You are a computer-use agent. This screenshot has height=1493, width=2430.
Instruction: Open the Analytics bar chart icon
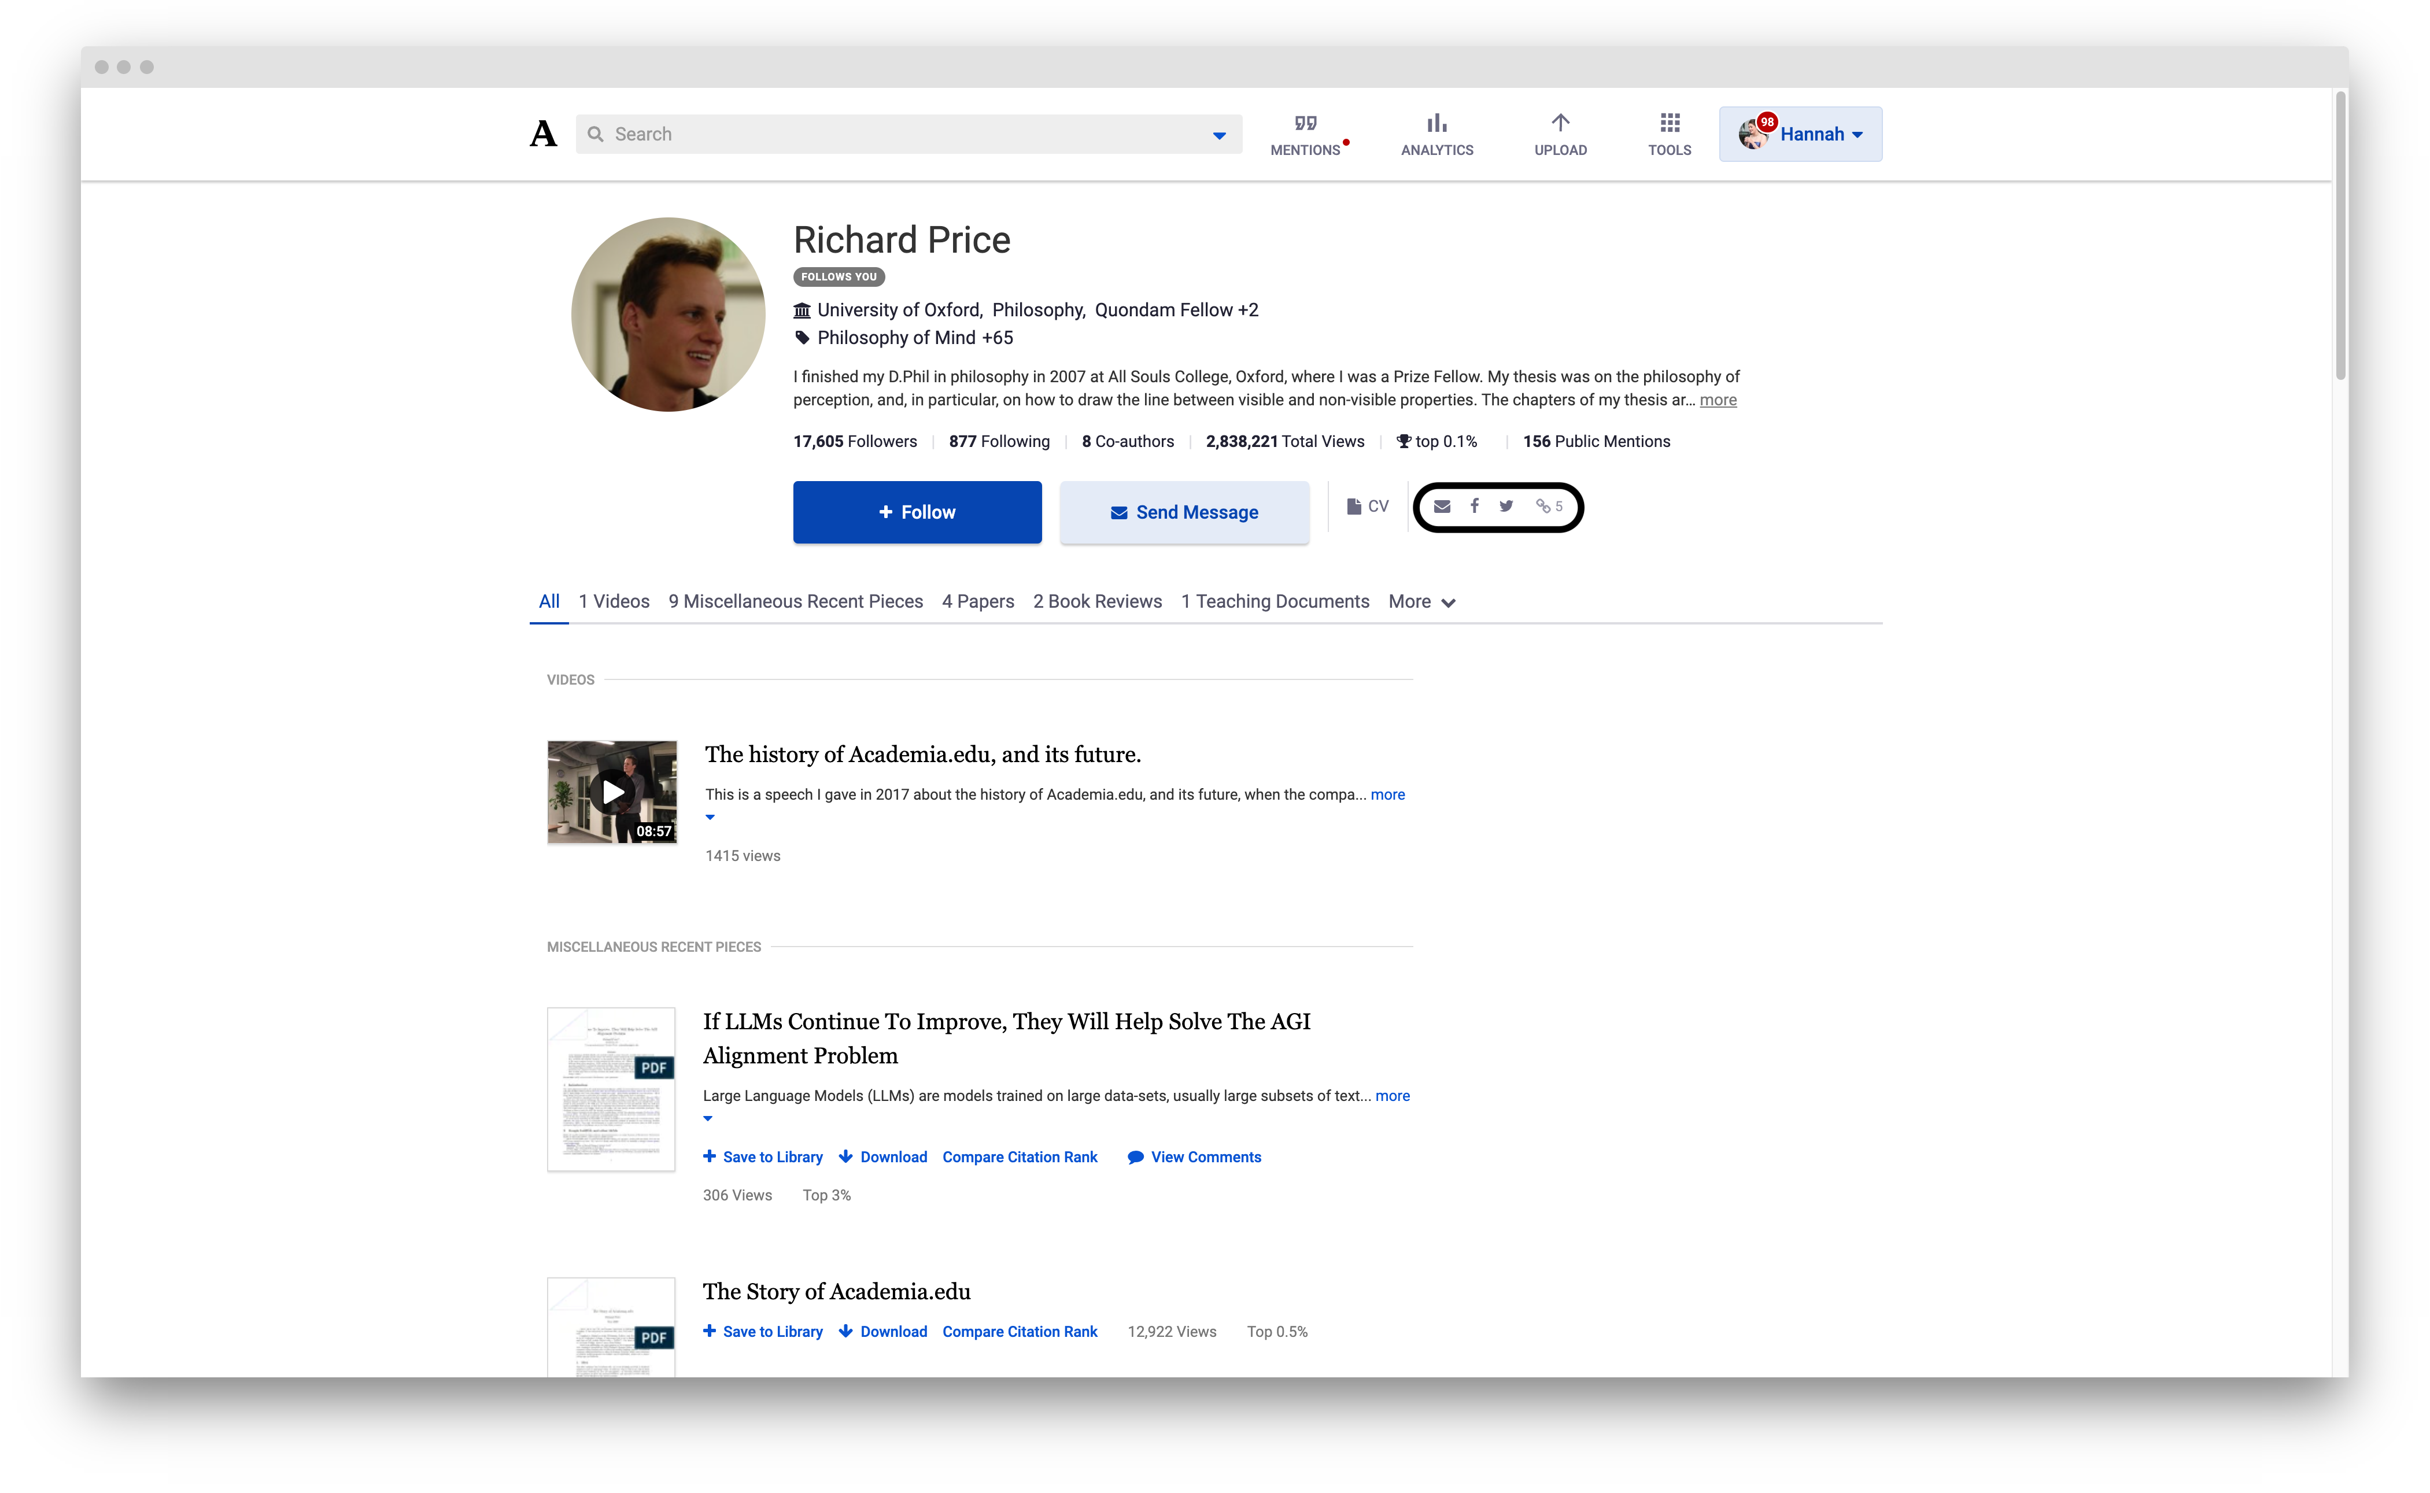(1436, 123)
